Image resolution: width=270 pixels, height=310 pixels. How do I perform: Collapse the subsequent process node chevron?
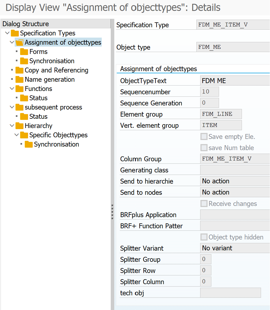coord(12,107)
